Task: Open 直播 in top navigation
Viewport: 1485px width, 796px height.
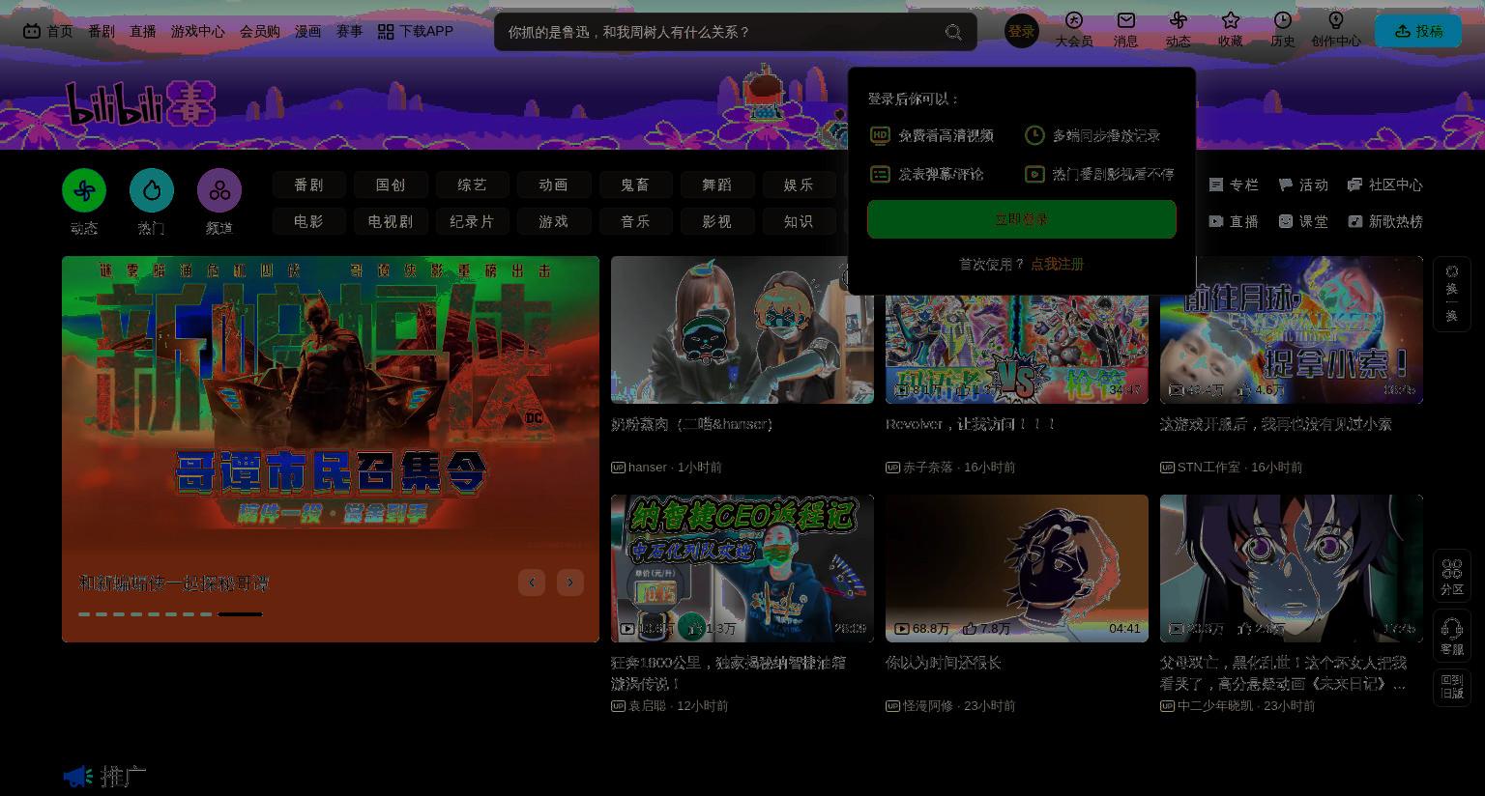Action: 143,31
